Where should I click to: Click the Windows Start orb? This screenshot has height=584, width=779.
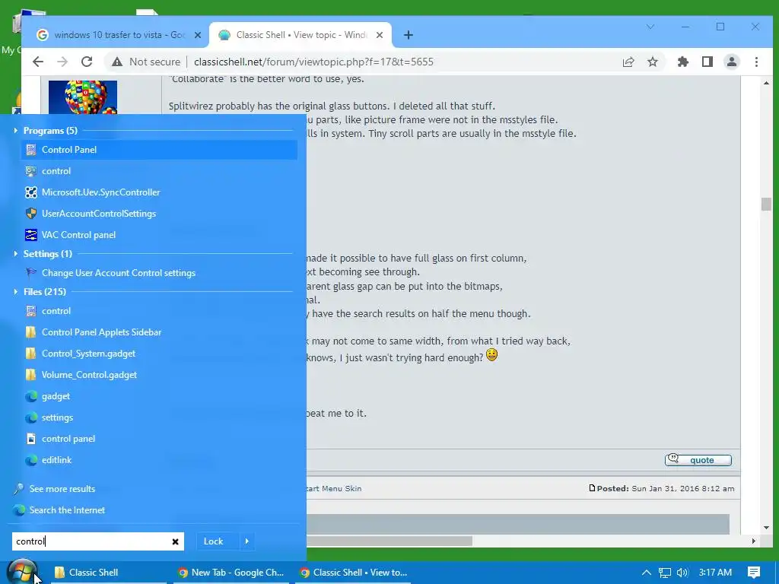coord(22,572)
